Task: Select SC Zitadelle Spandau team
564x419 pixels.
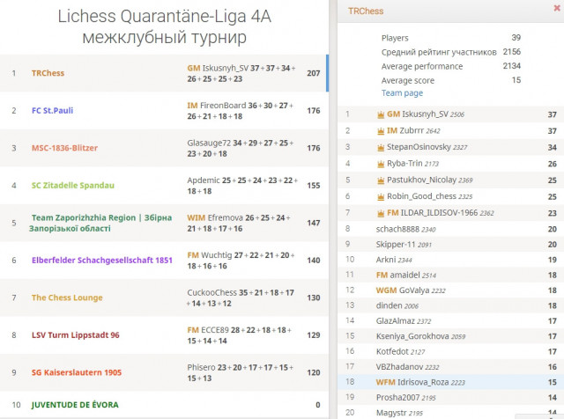Action: click(x=164, y=186)
